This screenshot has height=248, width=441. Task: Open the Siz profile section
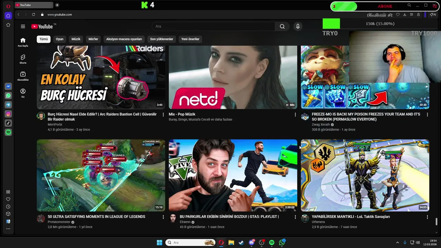(23, 93)
